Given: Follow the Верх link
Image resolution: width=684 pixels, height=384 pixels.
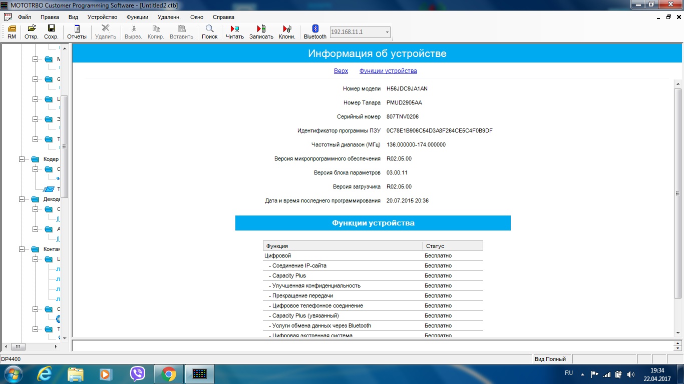Looking at the screenshot, I should coord(340,71).
